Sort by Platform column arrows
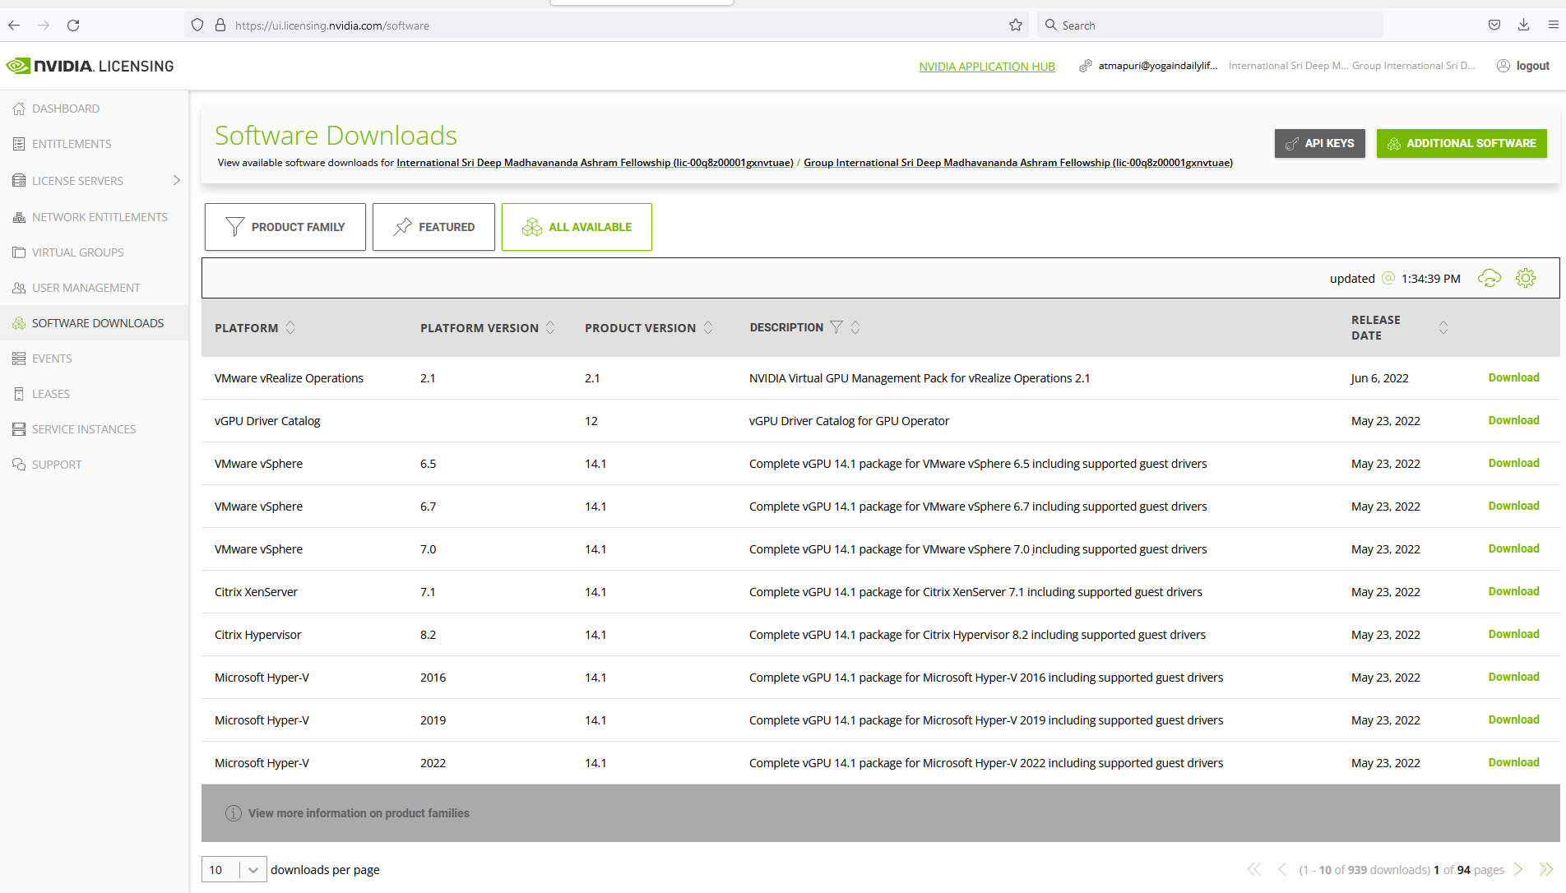The image size is (1566, 893). coord(290,327)
